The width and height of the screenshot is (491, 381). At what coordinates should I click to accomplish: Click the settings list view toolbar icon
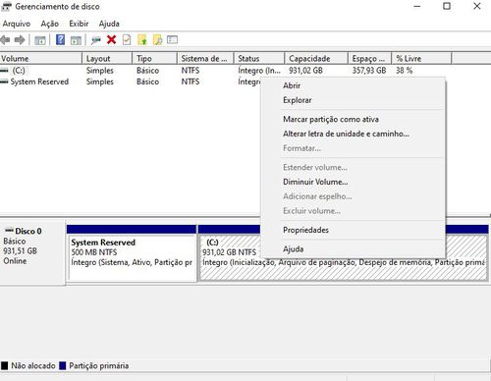[172, 40]
